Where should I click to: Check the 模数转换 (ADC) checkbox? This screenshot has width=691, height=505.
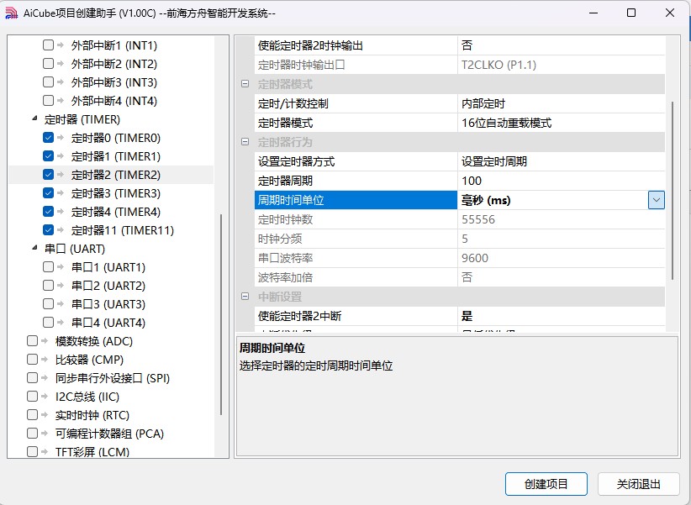[x=32, y=341]
